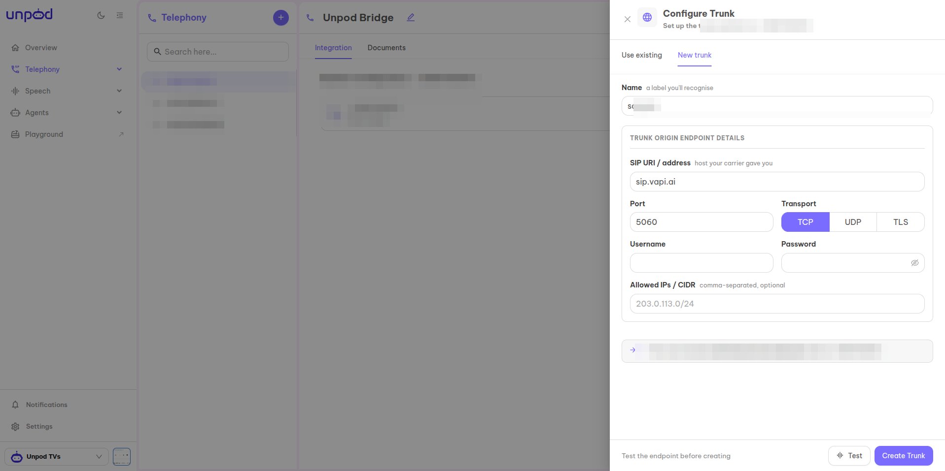Click the Username input field
The width and height of the screenshot is (945, 471).
701,263
